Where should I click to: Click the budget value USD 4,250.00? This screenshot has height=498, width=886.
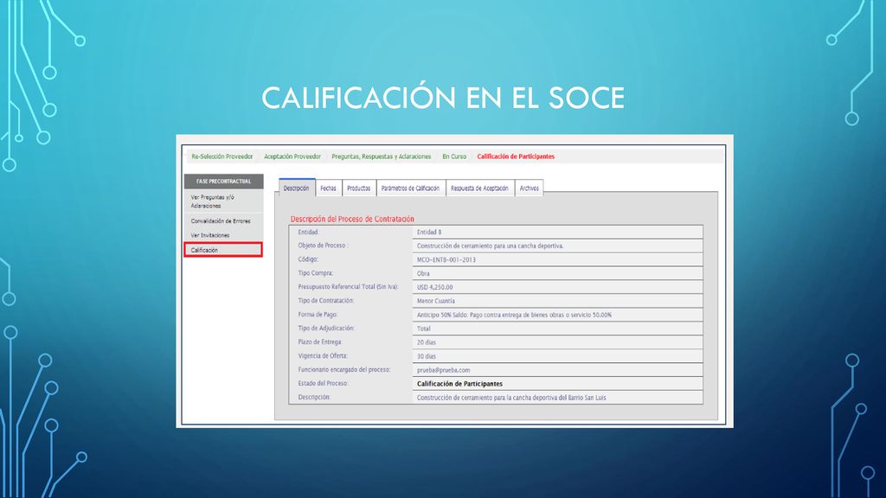pos(434,287)
